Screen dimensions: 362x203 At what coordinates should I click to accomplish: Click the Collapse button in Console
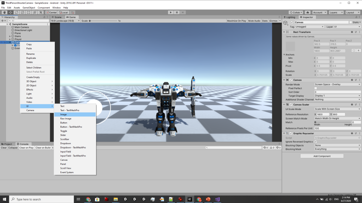[13, 148]
